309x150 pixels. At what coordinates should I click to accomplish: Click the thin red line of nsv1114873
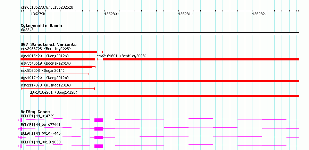58,89
